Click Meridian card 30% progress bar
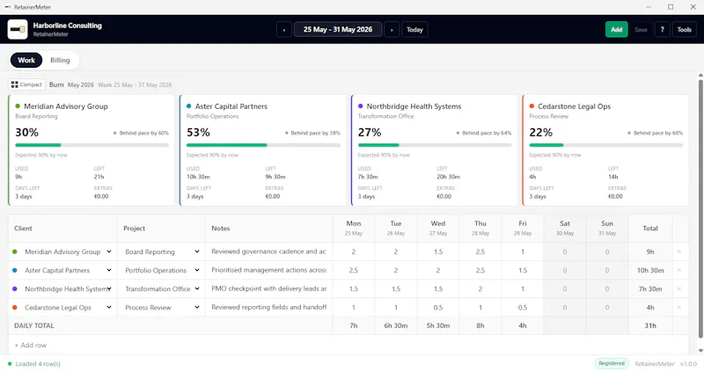Screen dimensions: 704x372 pyautogui.click(x=92, y=145)
